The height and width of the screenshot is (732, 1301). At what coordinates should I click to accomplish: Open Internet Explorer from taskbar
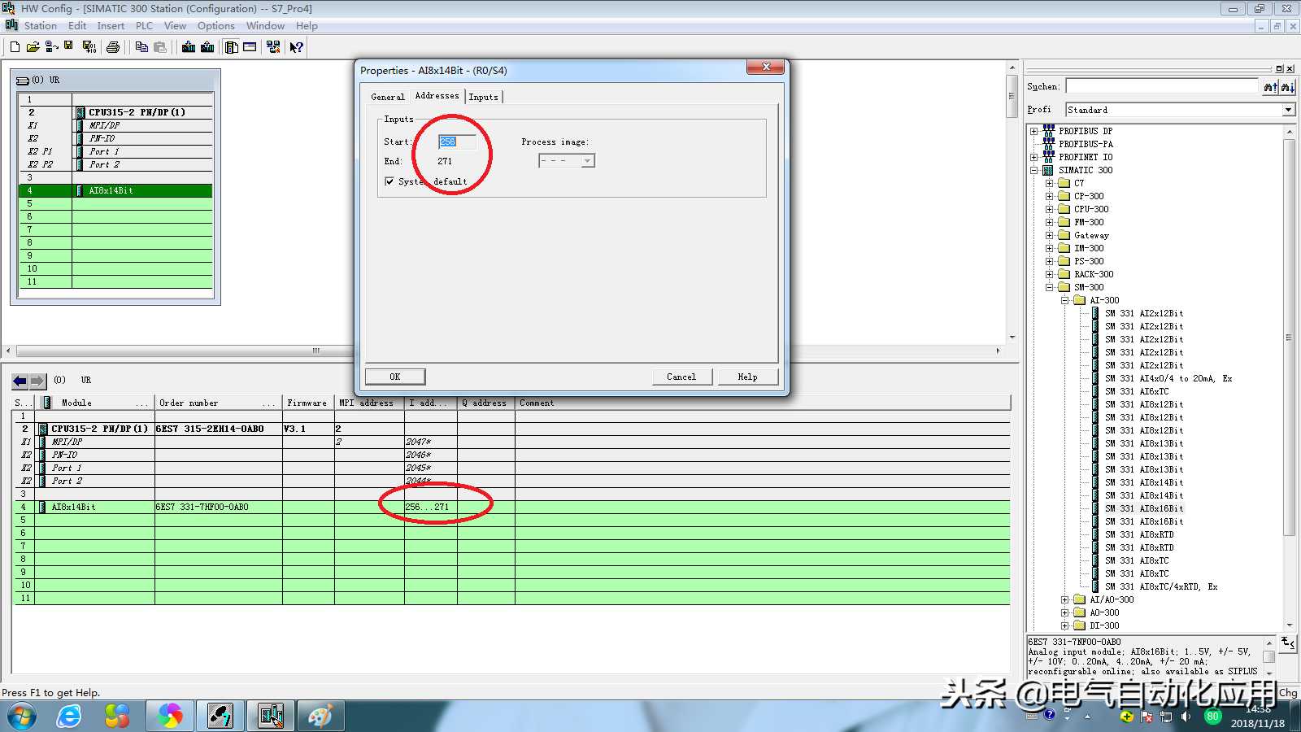point(69,716)
